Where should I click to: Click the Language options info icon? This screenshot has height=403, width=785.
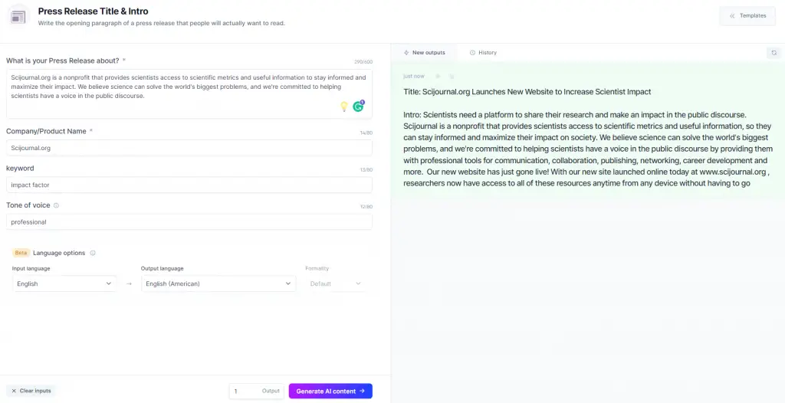(x=93, y=253)
